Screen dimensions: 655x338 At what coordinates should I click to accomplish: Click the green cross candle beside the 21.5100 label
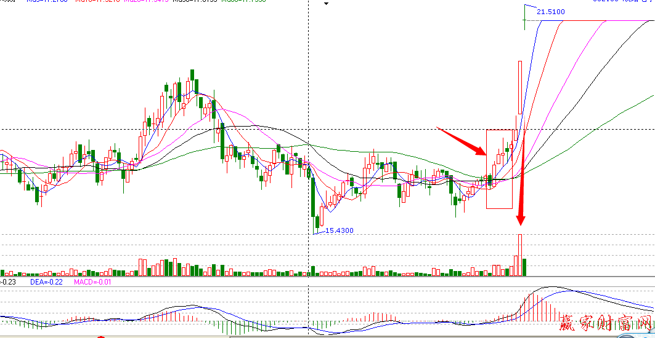click(x=524, y=22)
